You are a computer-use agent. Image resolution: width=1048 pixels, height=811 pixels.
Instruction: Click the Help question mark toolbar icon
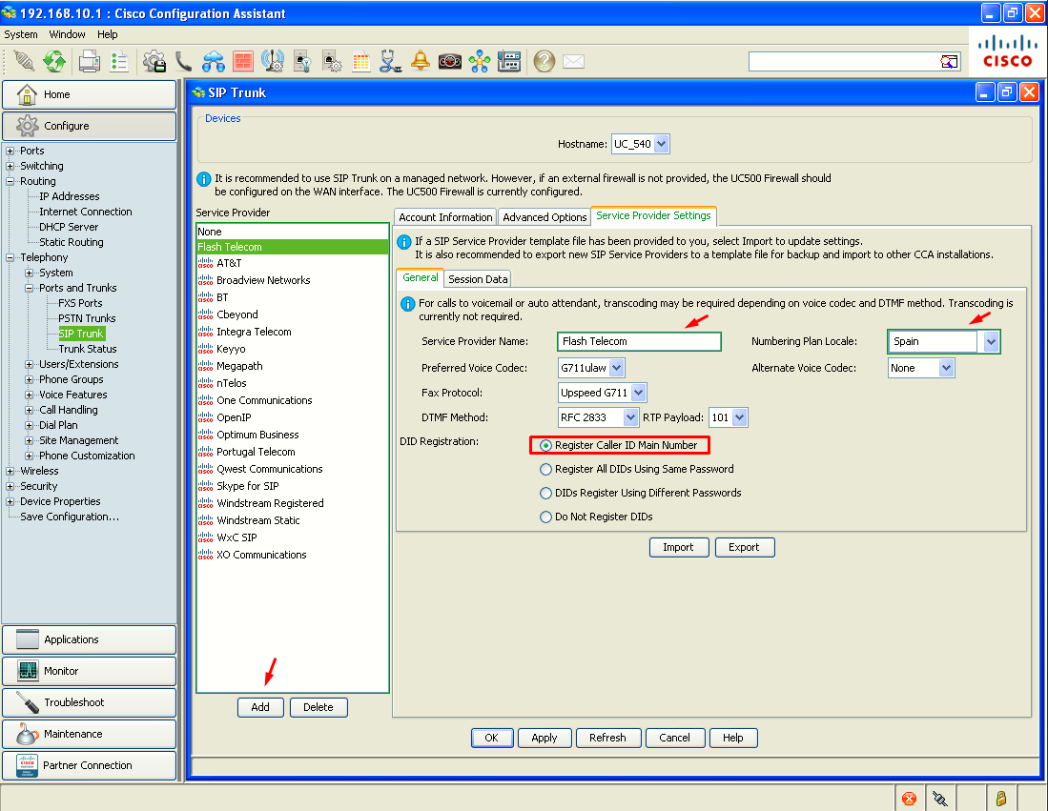545,61
